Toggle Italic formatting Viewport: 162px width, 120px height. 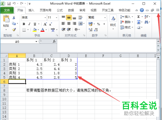(29, 24)
